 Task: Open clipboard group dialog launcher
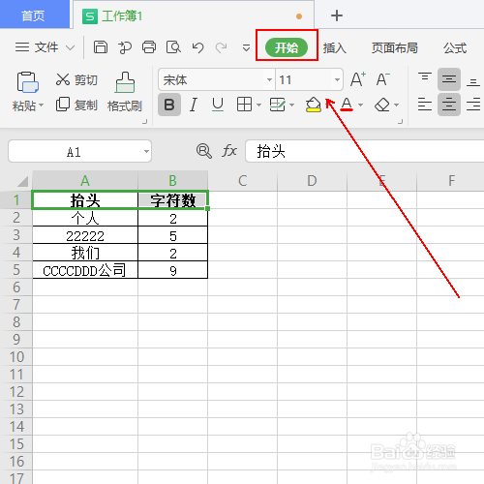click(145, 122)
